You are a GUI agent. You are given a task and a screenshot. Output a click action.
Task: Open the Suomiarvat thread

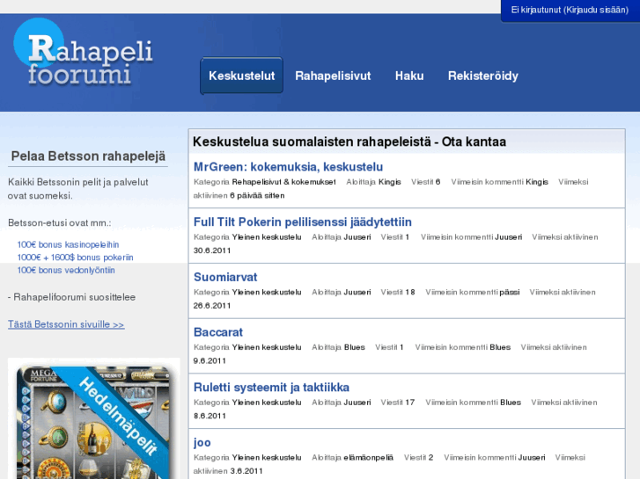pyautogui.click(x=225, y=277)
